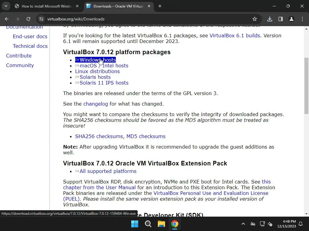The height and width of the screenshot is (231, 309).
Task: Open the Chrome downloads icon
Action: [269, 19]
